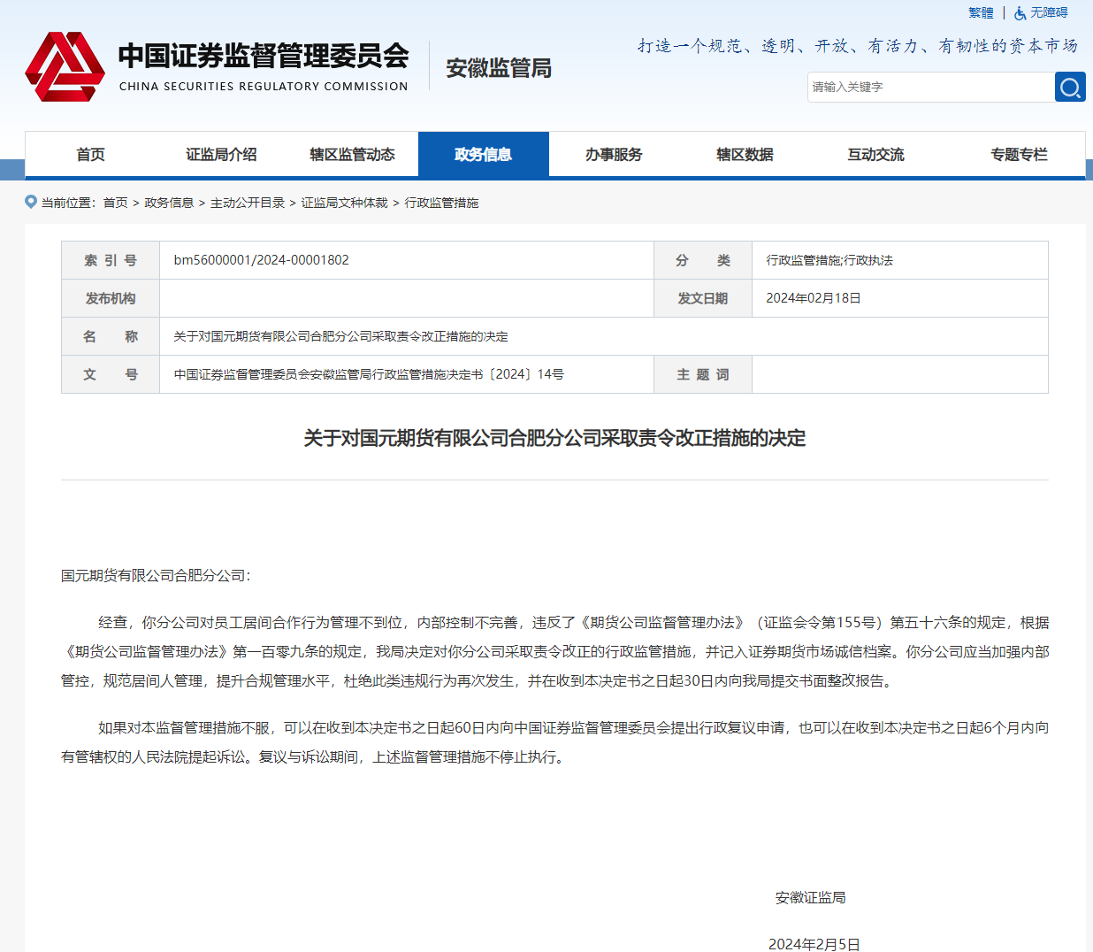
Task: Open the 办事服务 navigation tab
Action: [614, 154]
